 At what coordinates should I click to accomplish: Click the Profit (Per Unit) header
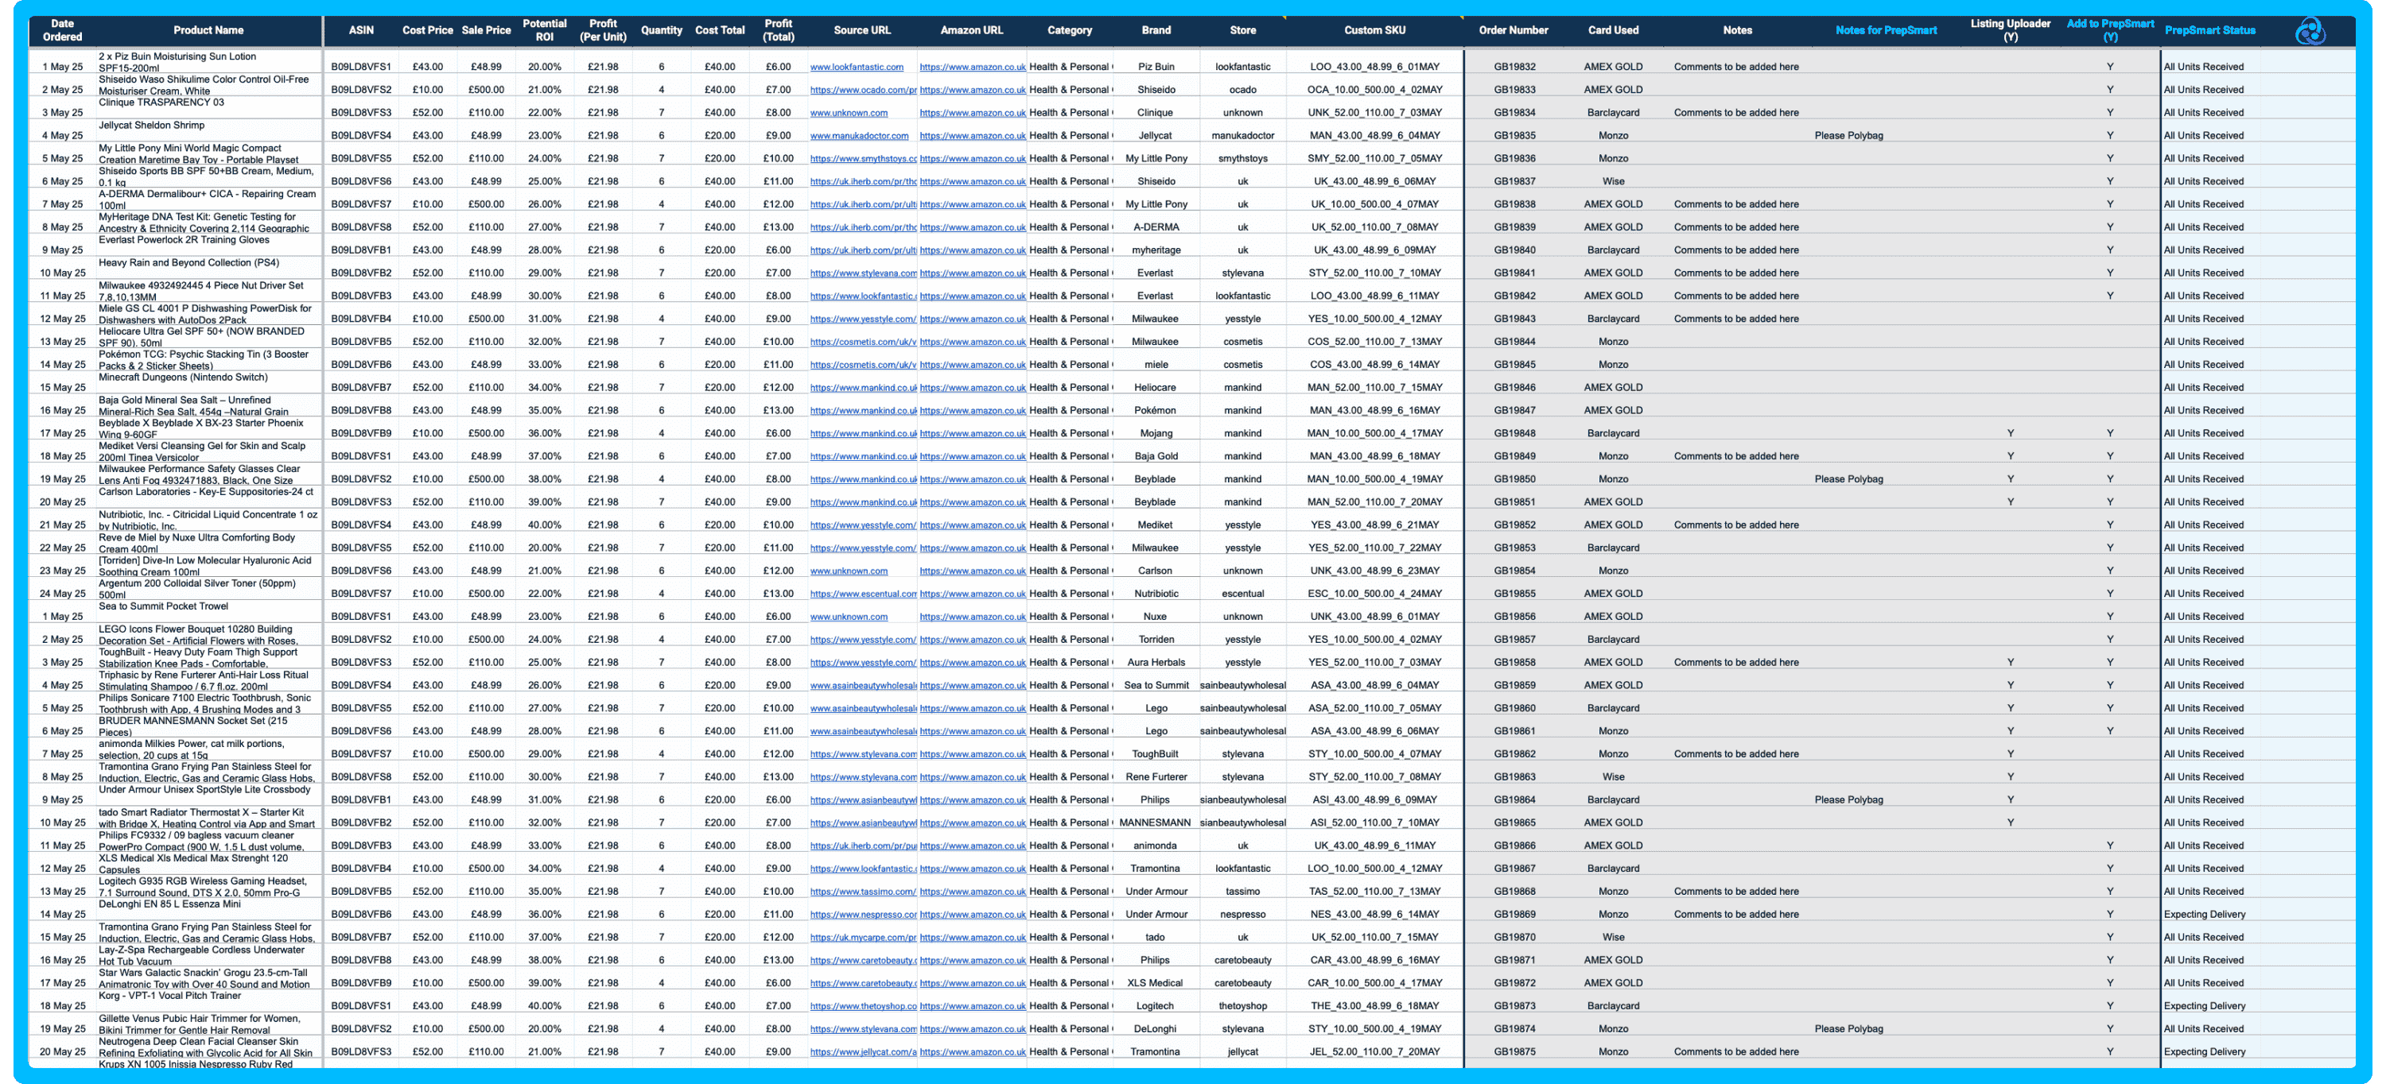603,30
